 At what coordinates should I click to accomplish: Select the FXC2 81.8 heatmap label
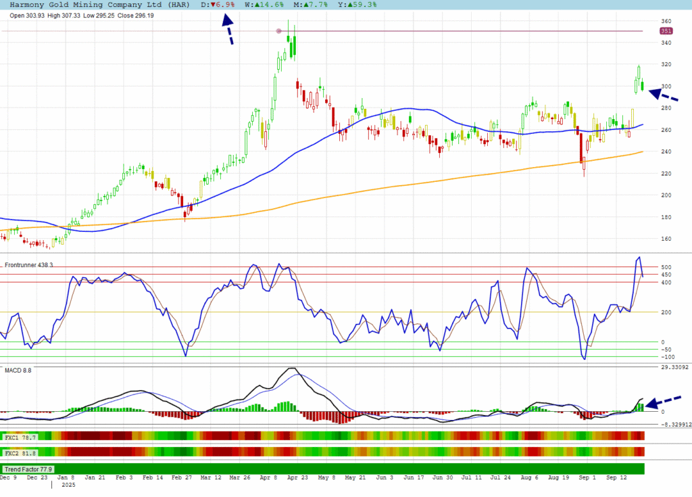(21, 452)
